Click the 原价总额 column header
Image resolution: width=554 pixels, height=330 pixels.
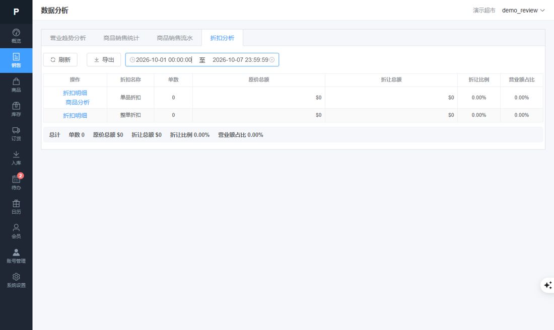pos(259,80)
